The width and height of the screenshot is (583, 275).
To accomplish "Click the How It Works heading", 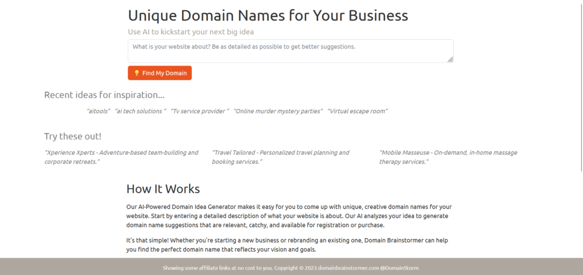I will pos(163,189).
